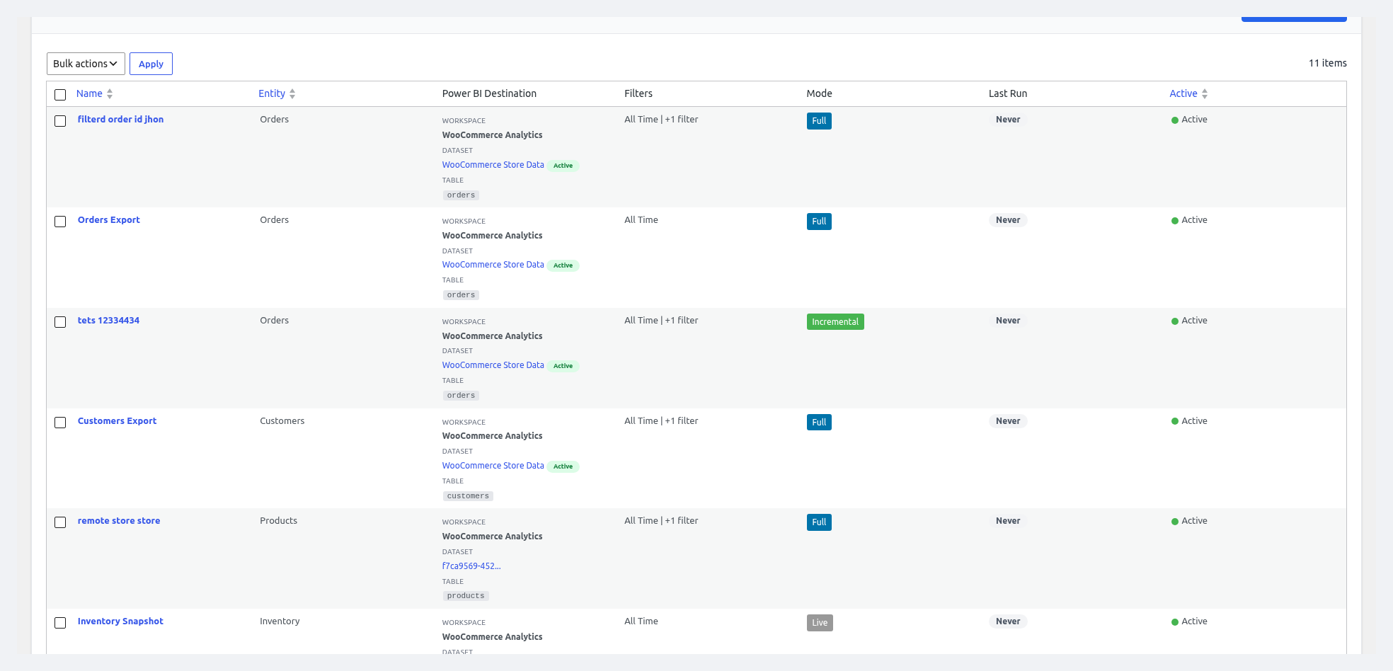Click the 11 items count text
The width and height of the screenshot is (1393, 671).
pos(1327,63)
